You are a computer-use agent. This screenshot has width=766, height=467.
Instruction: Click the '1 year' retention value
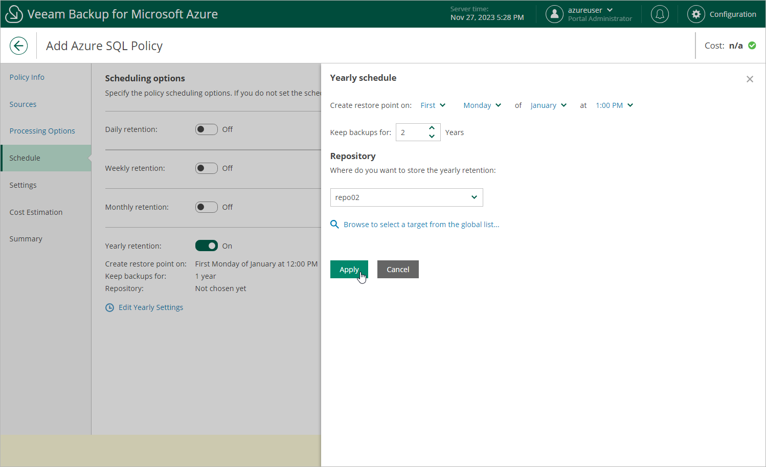click(206, 276)
